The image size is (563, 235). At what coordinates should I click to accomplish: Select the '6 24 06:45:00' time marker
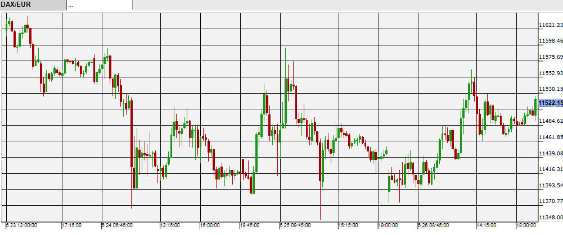coord(118,225)
